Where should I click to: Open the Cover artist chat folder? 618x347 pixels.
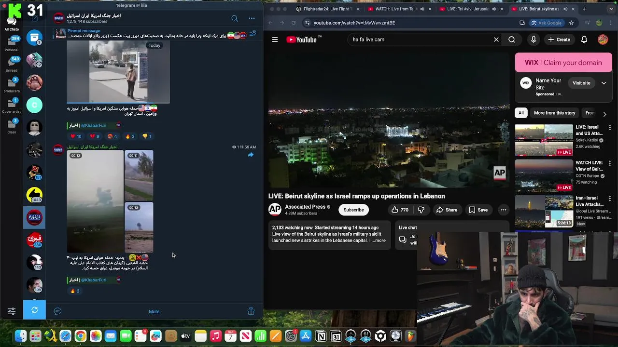(12, 105)
